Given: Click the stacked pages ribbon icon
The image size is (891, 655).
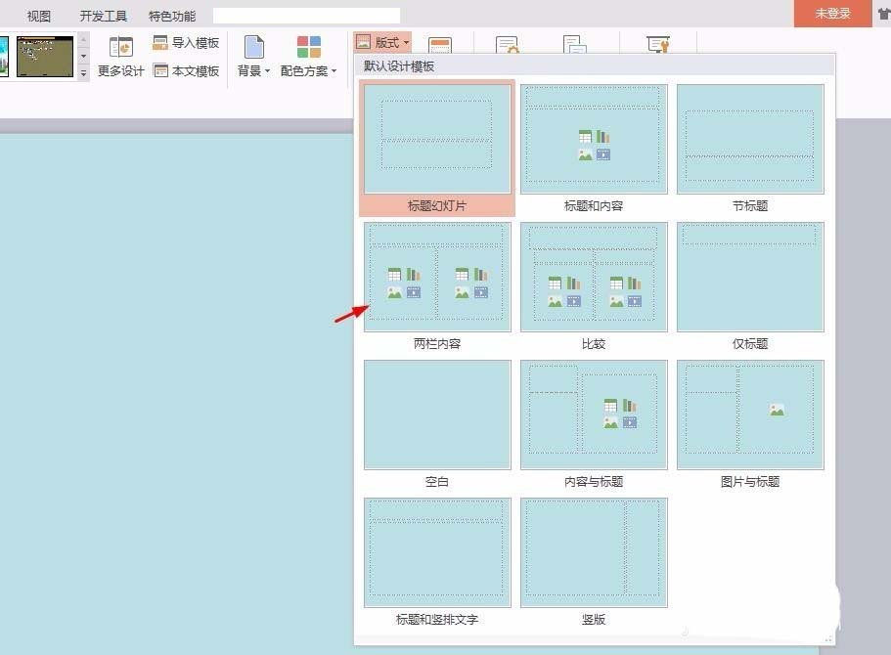Looking at the screenshot, I should click(574, 44).
